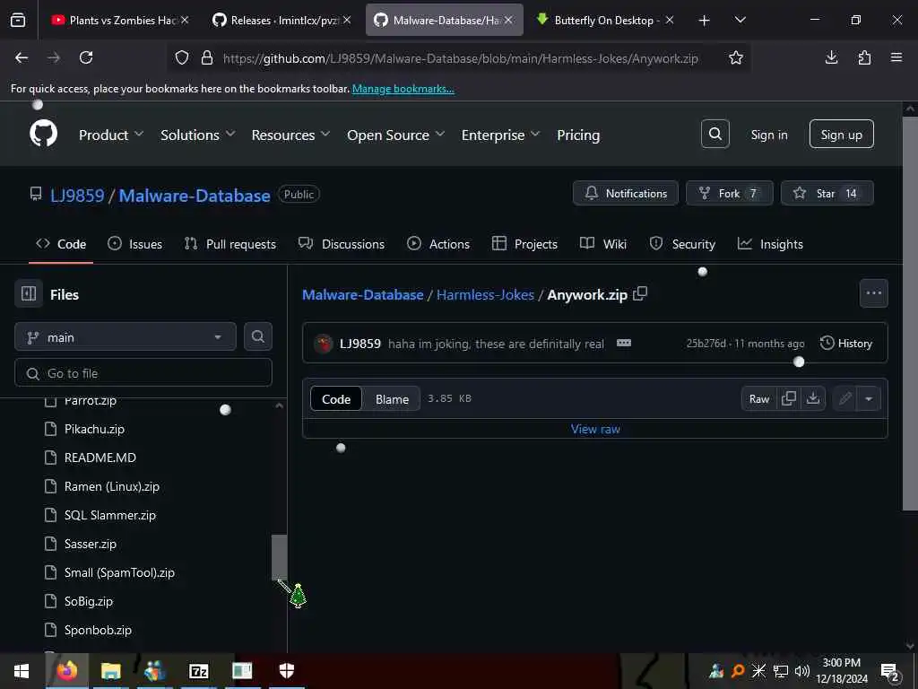
Task: Open the Firefox extensions icon
Action: (864, 57)
